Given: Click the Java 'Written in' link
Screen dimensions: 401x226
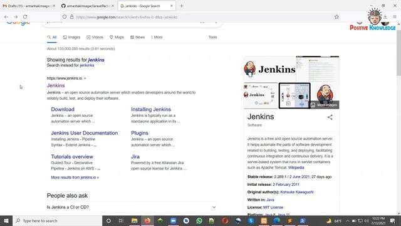Looking at the screenshot, I should (270, 200).
